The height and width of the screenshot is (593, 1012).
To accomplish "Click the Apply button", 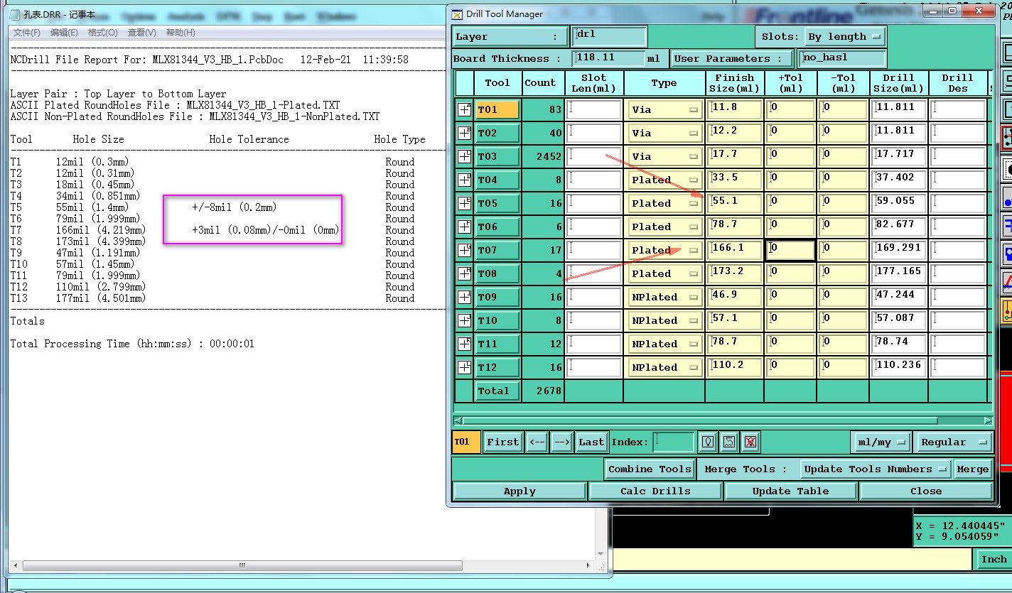I will [x=520, y=491].
